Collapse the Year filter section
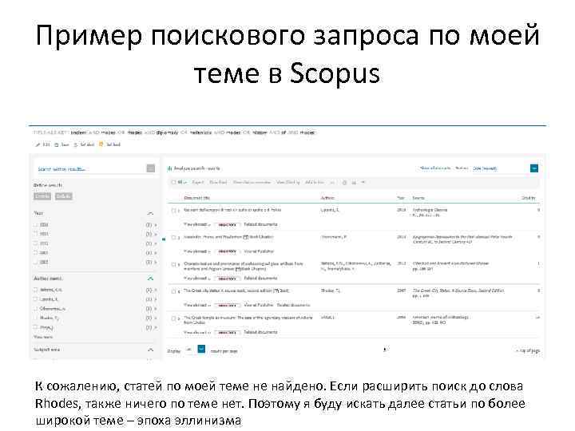This screenshot has height=431, width=575. tap(150, 213)
